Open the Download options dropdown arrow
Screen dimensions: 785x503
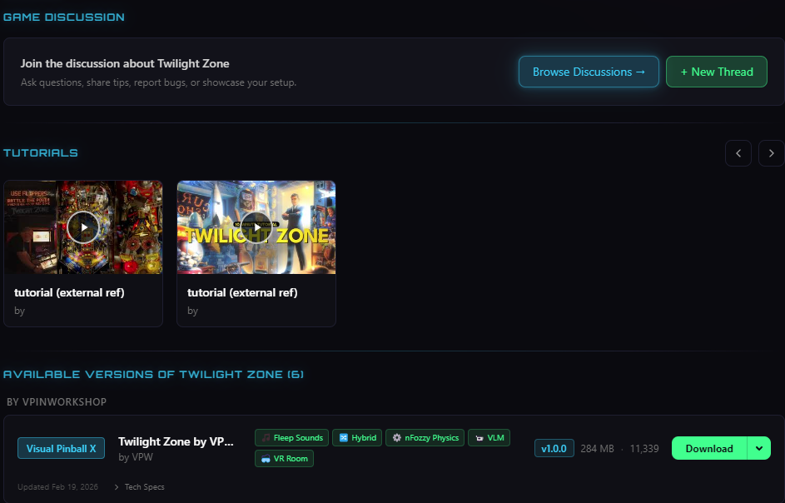point(759,448)
